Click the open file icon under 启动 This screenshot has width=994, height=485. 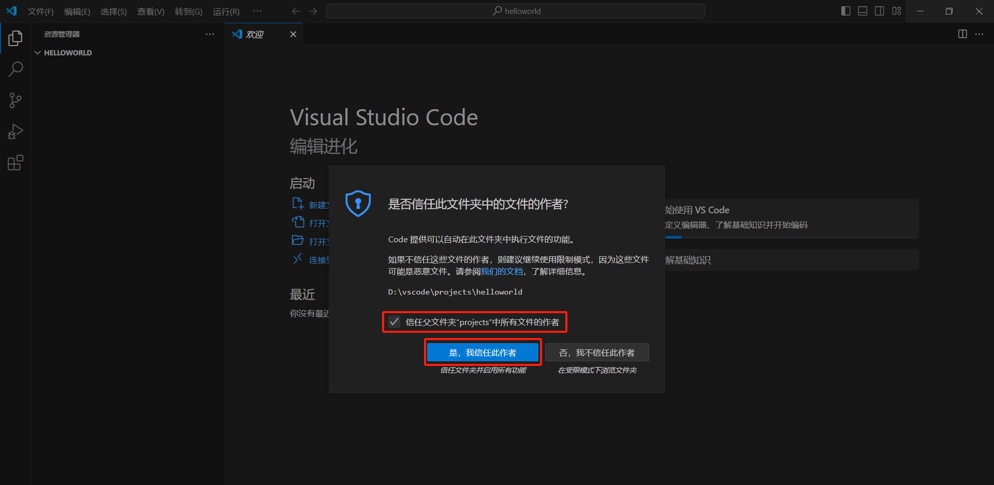tap(298, 222)
